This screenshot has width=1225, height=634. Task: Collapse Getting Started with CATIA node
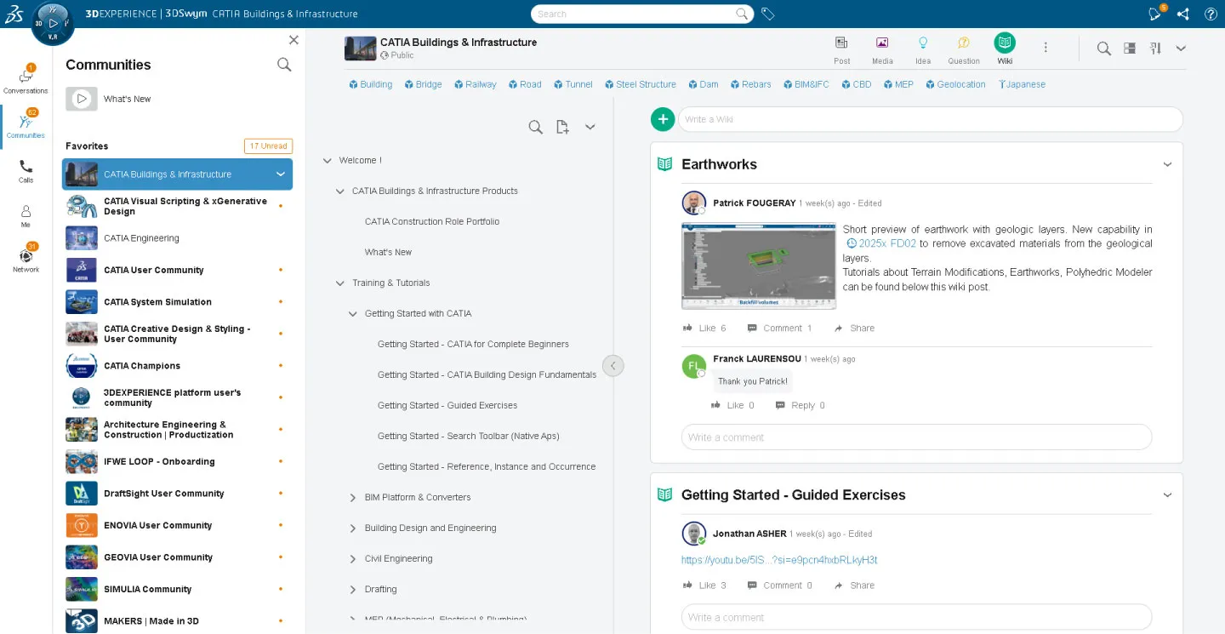point(353,313)
